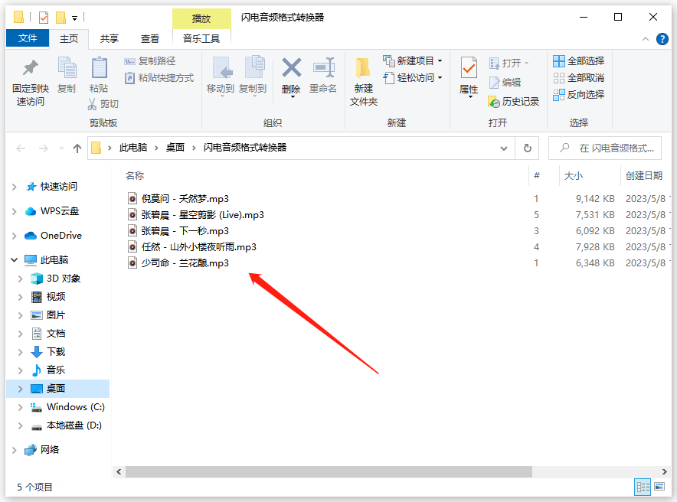Click new folder icon in quick access toolbar
This screenshot has height=502, width=677.
pos(61,18)
